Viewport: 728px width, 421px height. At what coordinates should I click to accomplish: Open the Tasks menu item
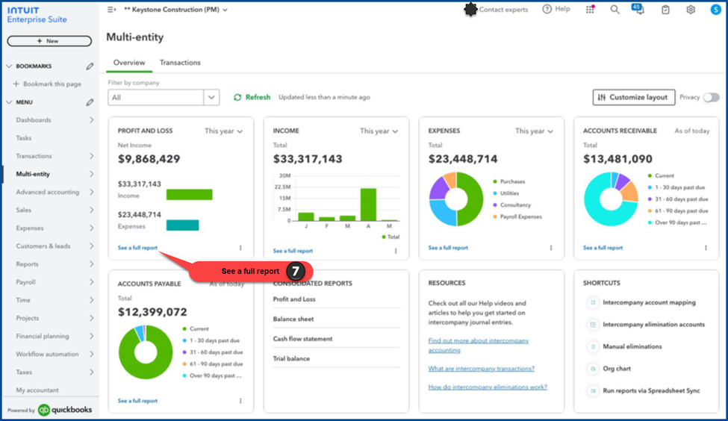pyautogui.click(x=24, y=138)
